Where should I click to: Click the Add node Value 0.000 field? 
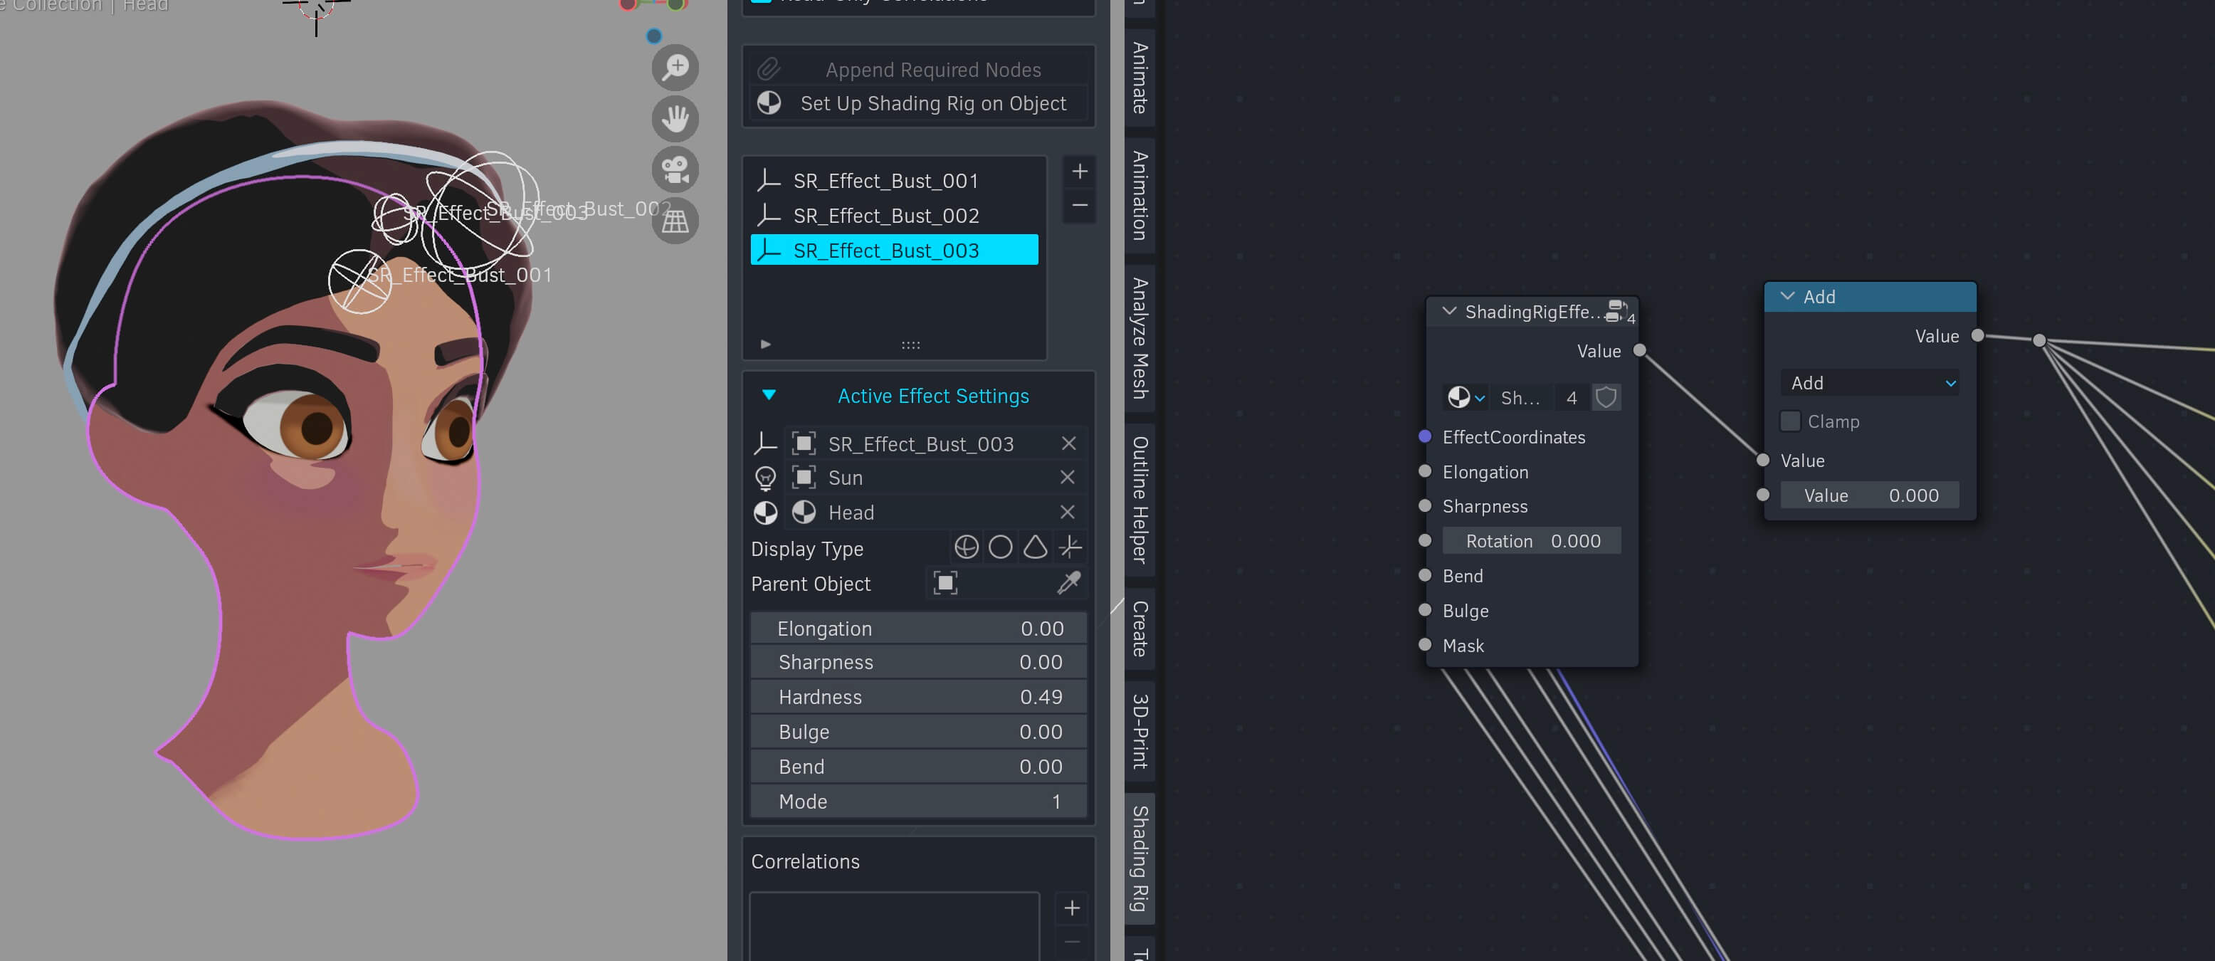(1869, 495)
